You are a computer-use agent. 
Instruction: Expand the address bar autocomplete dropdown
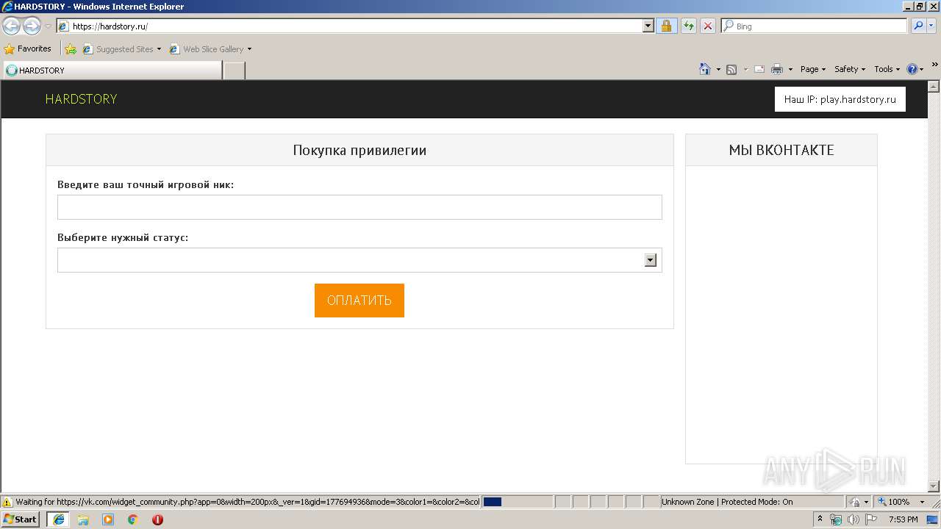tap(648, 26)
